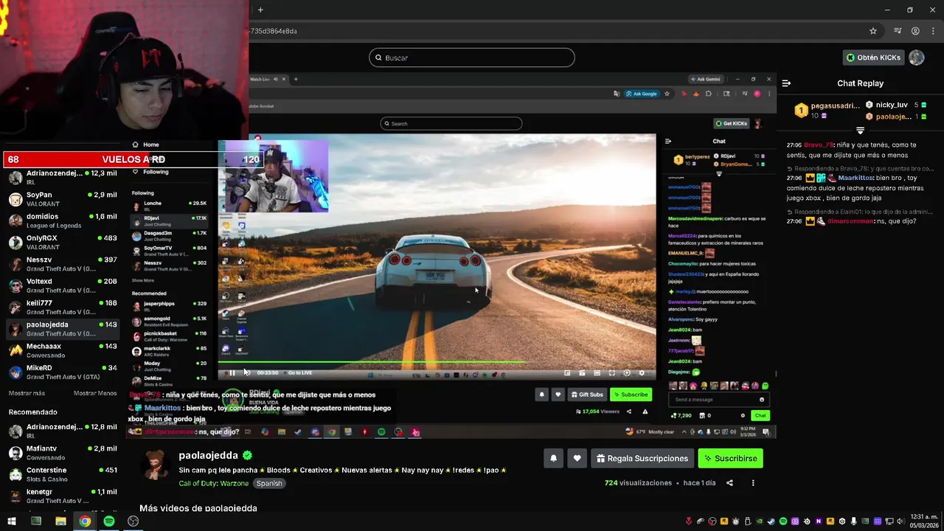Viewport: 944px width, 531px height.
Task: Open Windows Start menu
Action: coord(11,521)
